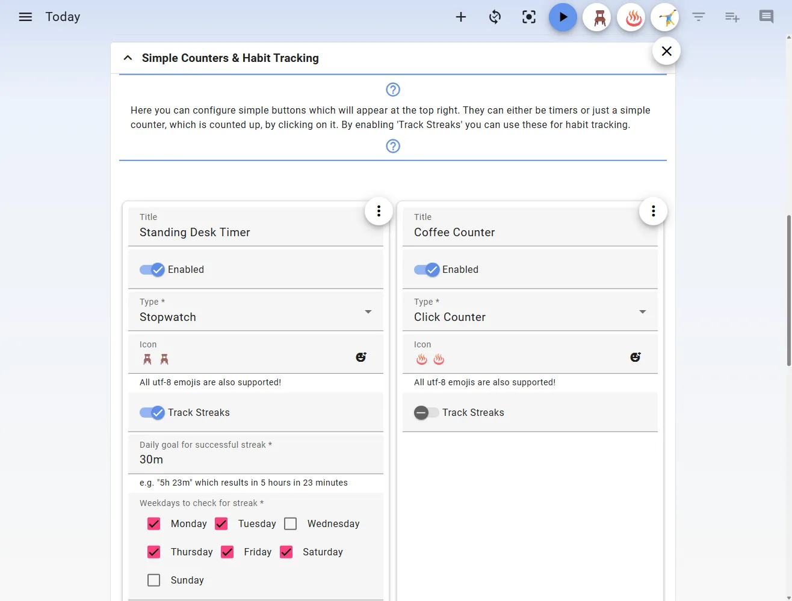Open three-dot menu for Coffee Counter
The image size is (792, 601).
point(653,211)
